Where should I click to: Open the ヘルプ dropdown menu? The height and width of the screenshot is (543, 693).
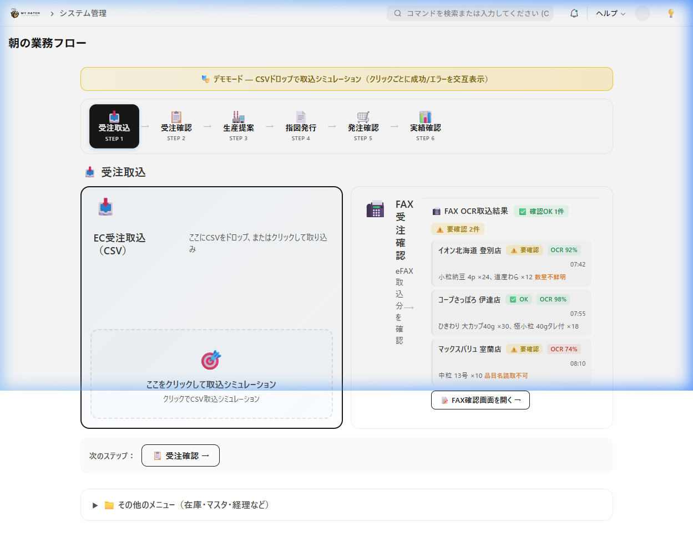(x=610, y=13)
